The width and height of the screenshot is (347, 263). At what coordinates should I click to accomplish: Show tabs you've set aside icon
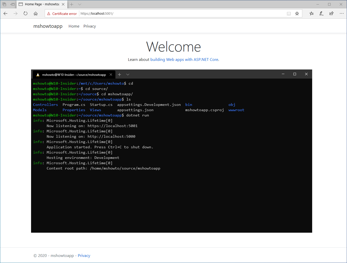[4, 4]
